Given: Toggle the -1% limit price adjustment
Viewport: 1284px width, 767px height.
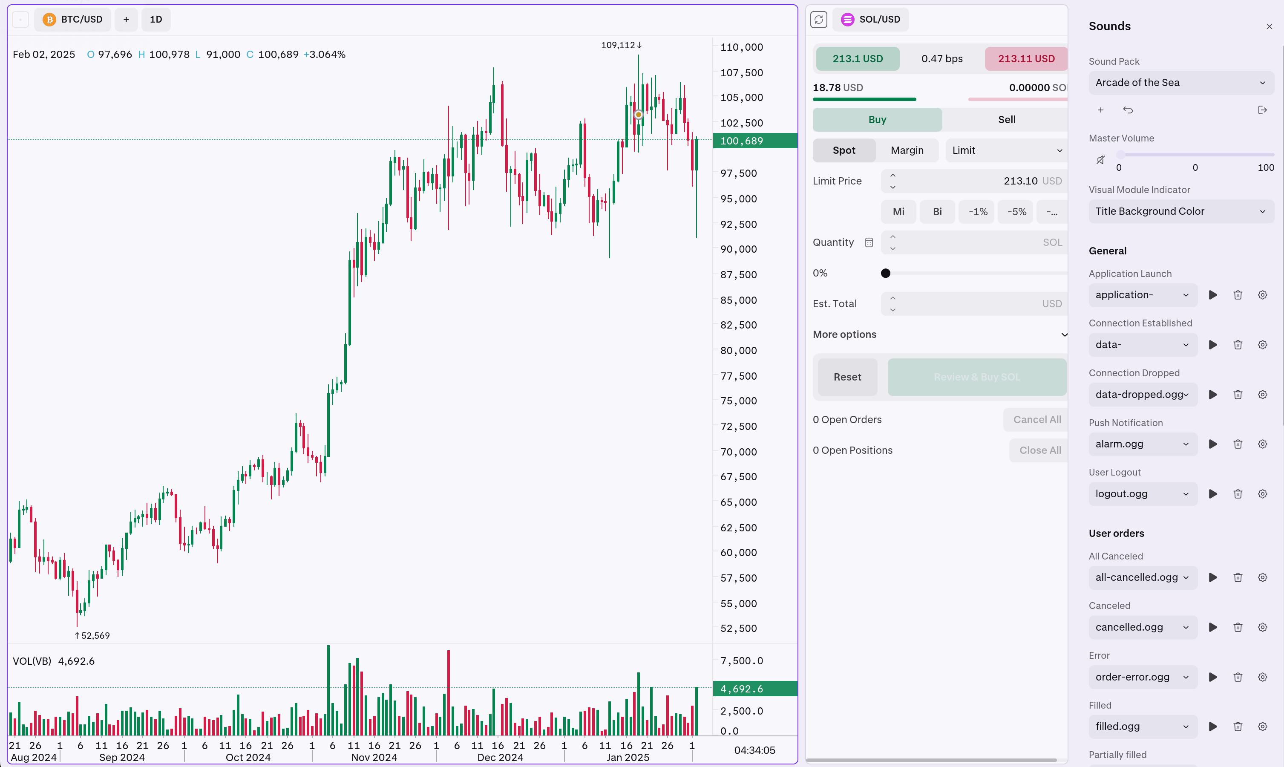Looking at the screenshot, I should coord(976,211).
